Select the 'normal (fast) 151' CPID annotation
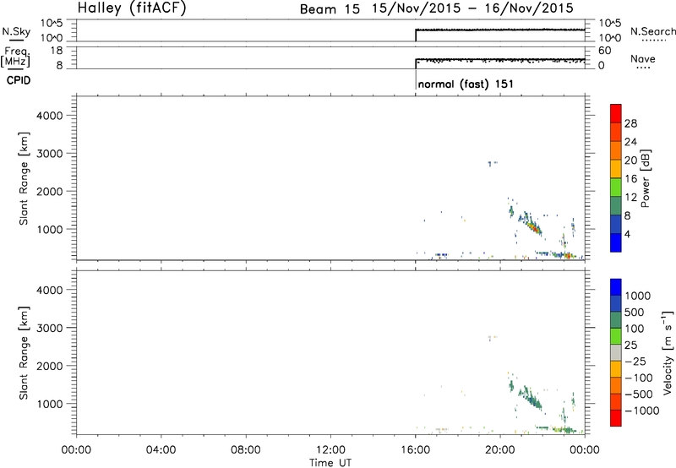The image size is (676, 468). 466,84
